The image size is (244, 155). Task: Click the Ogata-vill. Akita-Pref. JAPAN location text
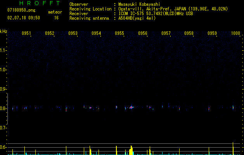coord(173,9)
